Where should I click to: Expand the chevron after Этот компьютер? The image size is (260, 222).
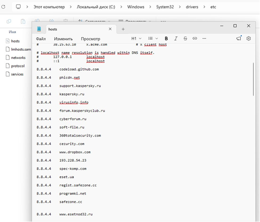point(71,7)
